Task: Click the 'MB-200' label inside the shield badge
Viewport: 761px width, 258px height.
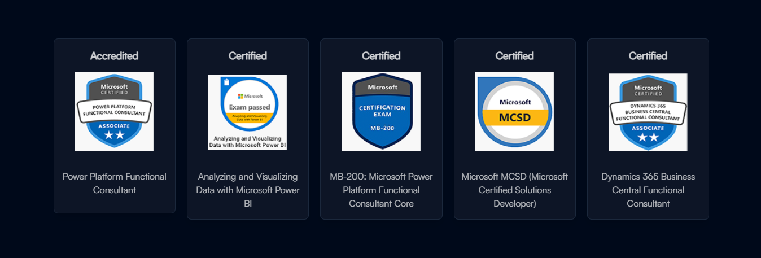Action: 381,128
